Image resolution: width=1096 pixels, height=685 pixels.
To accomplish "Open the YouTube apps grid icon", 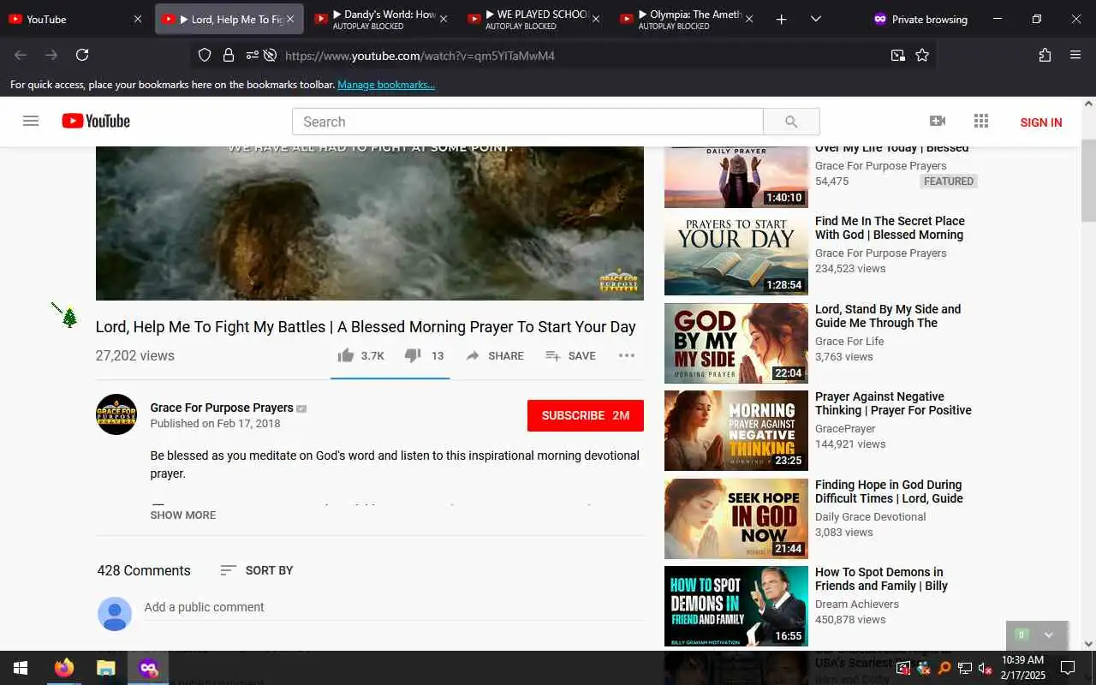I will click(981, 122).
